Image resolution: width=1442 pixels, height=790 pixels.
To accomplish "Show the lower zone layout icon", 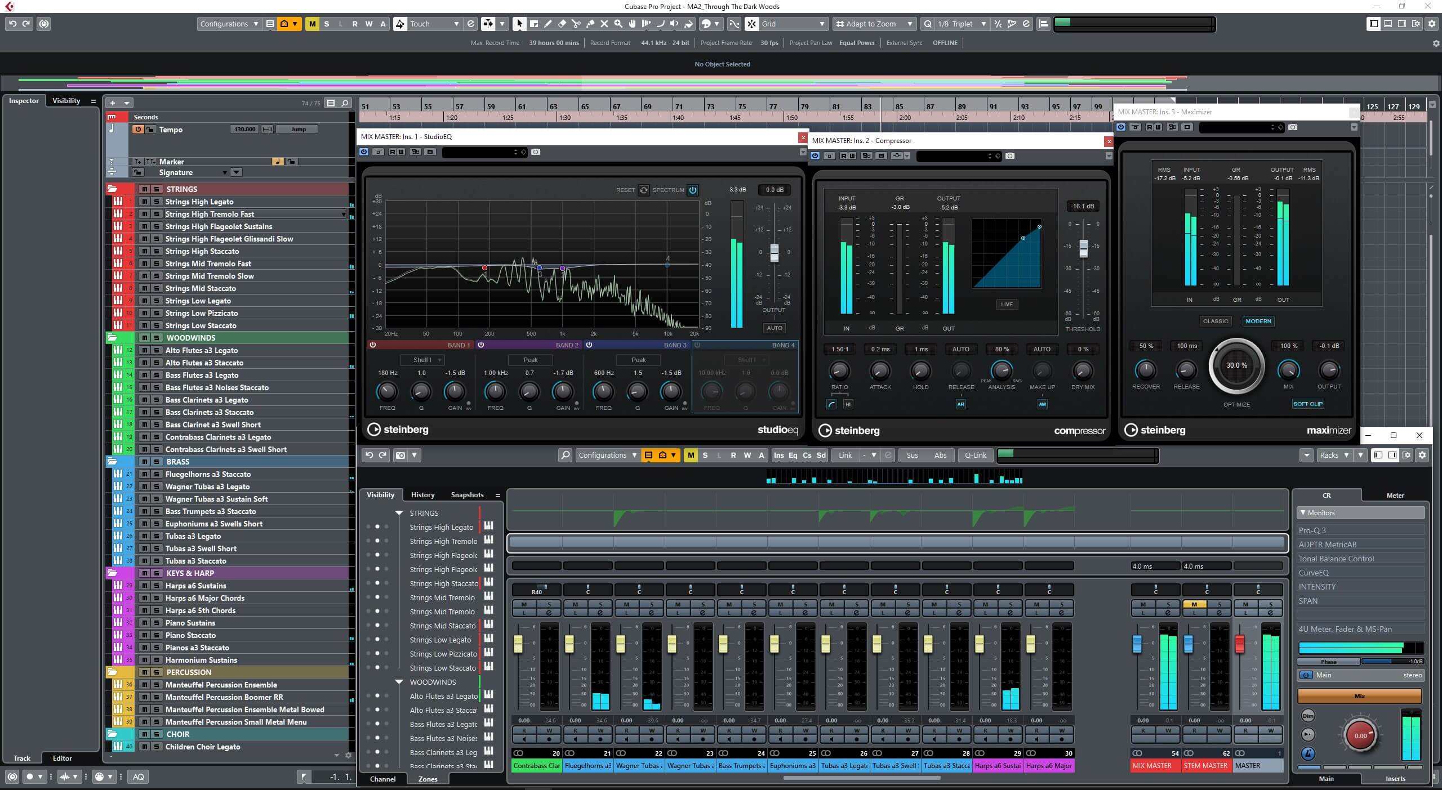I will (x=1388, y=24).
